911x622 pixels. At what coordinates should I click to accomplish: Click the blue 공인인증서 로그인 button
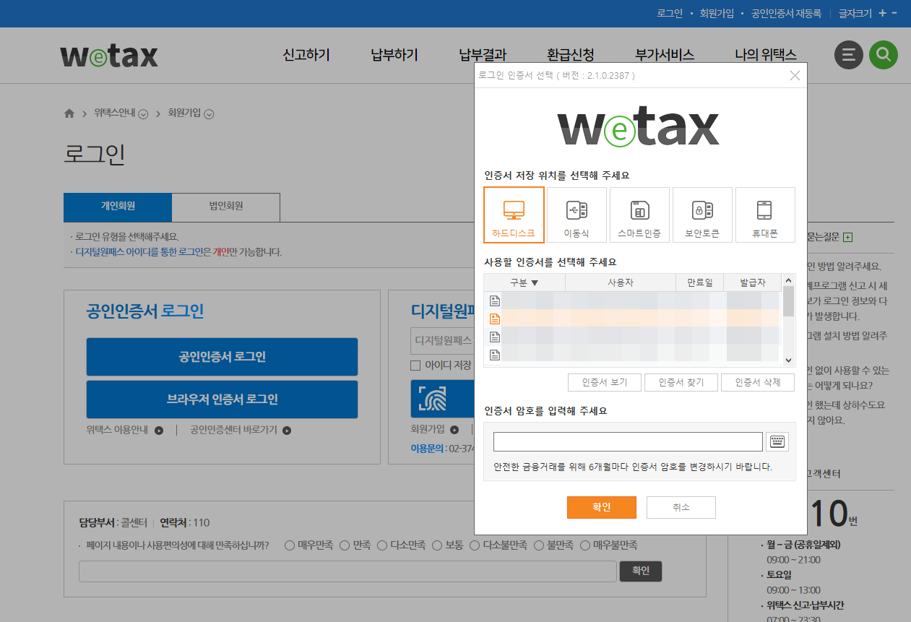click(222, 357)
